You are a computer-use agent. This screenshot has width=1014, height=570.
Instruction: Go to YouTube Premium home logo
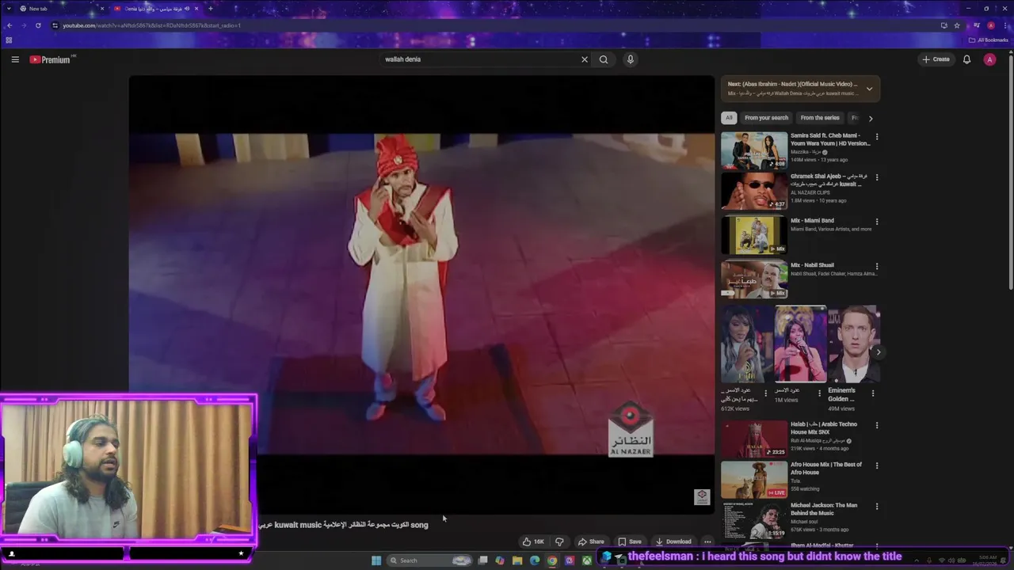point(51,59)
